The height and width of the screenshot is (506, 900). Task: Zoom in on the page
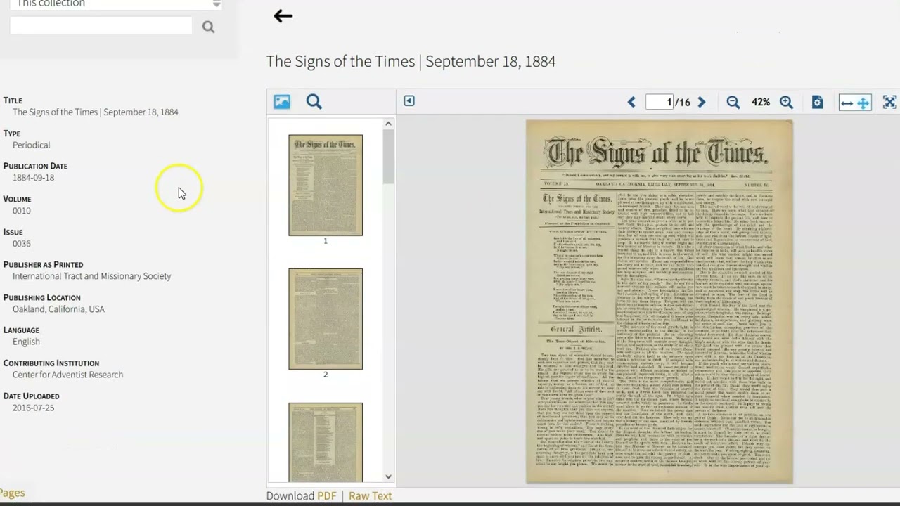pos(786,103)
